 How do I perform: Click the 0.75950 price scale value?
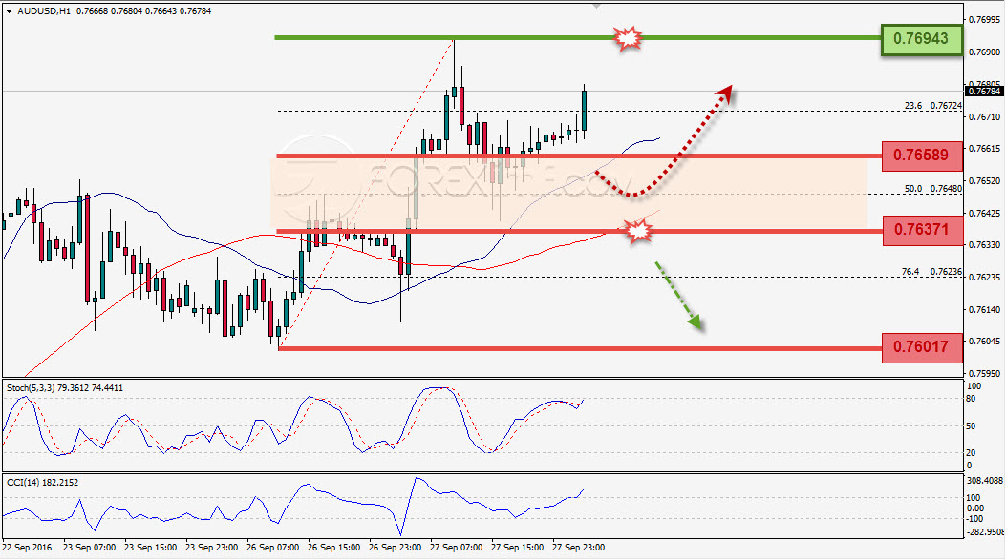pyautogui.click(x=985, y=373)
